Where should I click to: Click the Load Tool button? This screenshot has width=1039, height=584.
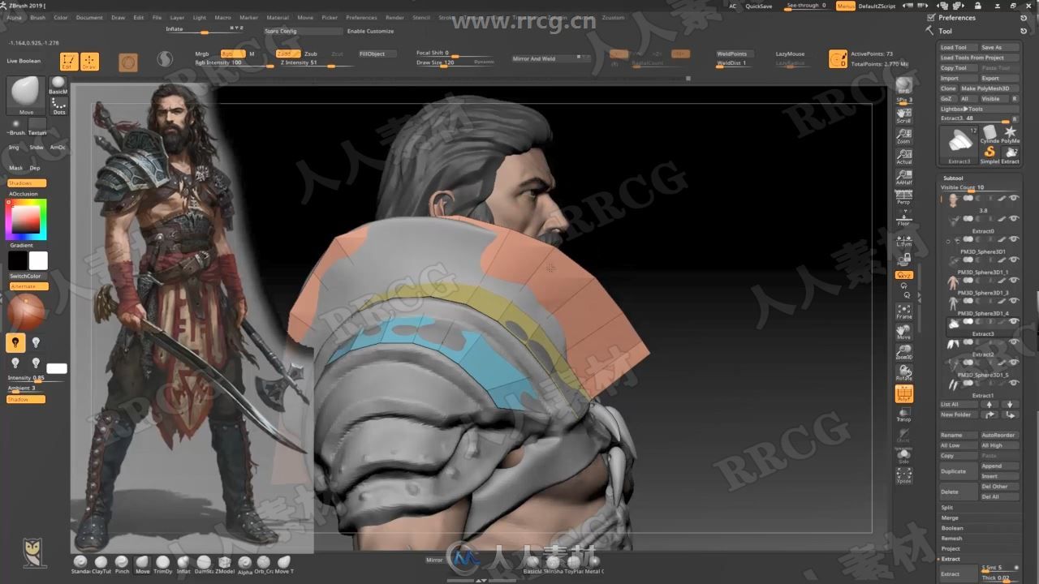click(x=958, y=47)
